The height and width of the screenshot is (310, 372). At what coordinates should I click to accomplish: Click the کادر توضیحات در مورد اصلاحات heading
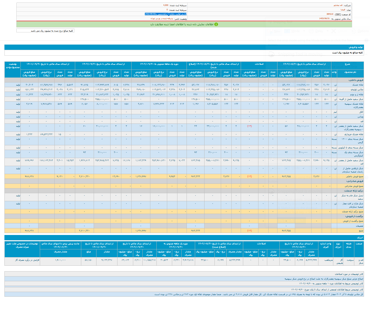coord(349,274)
